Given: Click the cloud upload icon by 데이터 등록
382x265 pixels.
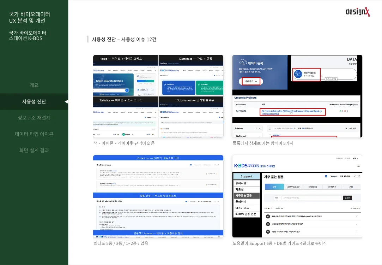Looking at the screenshot, I should (243, 62).
